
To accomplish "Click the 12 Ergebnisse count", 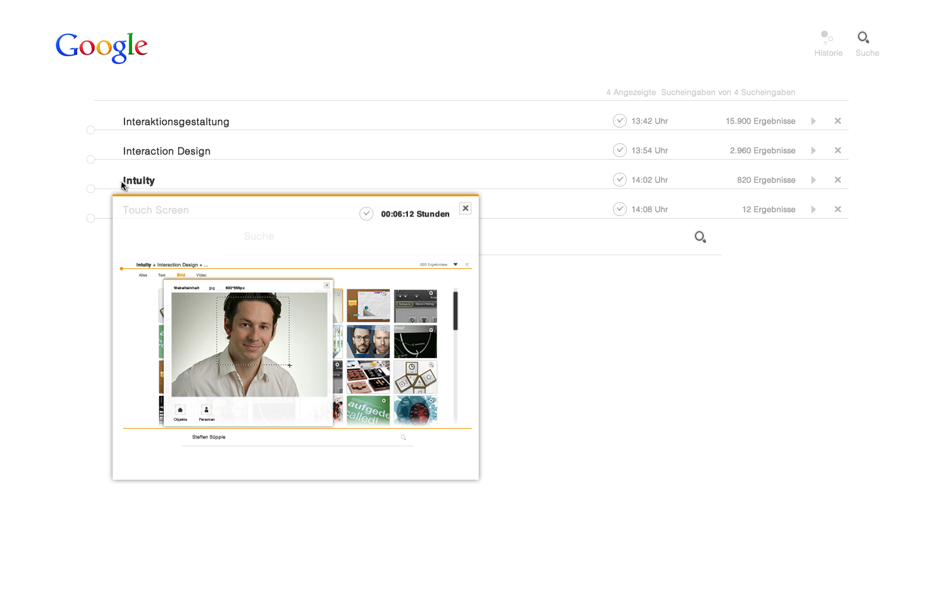I will click(769, 209).
